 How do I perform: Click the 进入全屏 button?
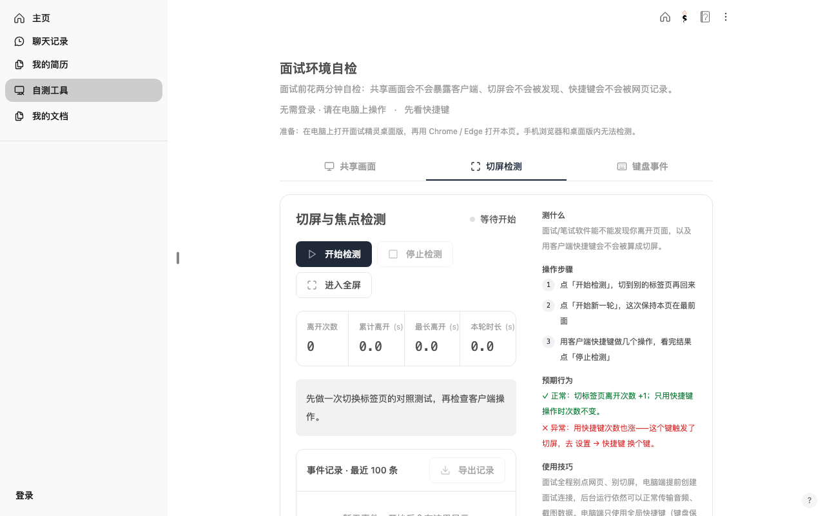[x=334, y=285]
